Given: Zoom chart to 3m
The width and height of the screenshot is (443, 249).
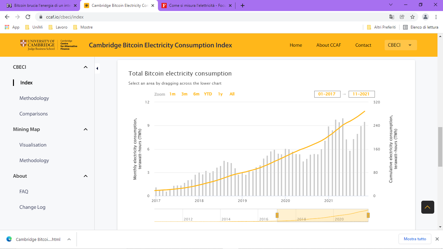Looking at the screenshot, I should pos(184,94).
